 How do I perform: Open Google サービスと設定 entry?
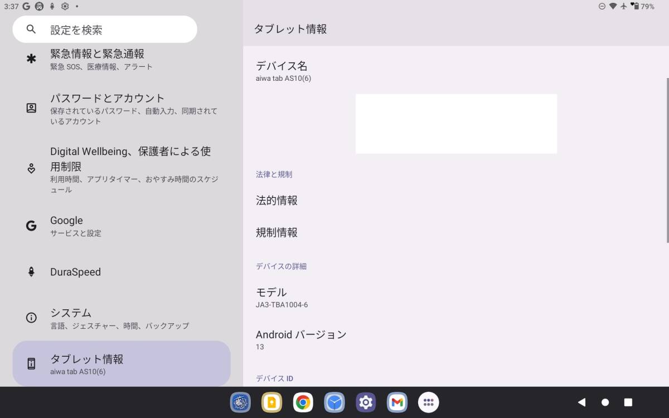pyautogui.click(x=122, y=226)
